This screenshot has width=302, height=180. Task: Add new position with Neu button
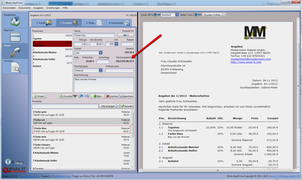(x=97, y=96)
